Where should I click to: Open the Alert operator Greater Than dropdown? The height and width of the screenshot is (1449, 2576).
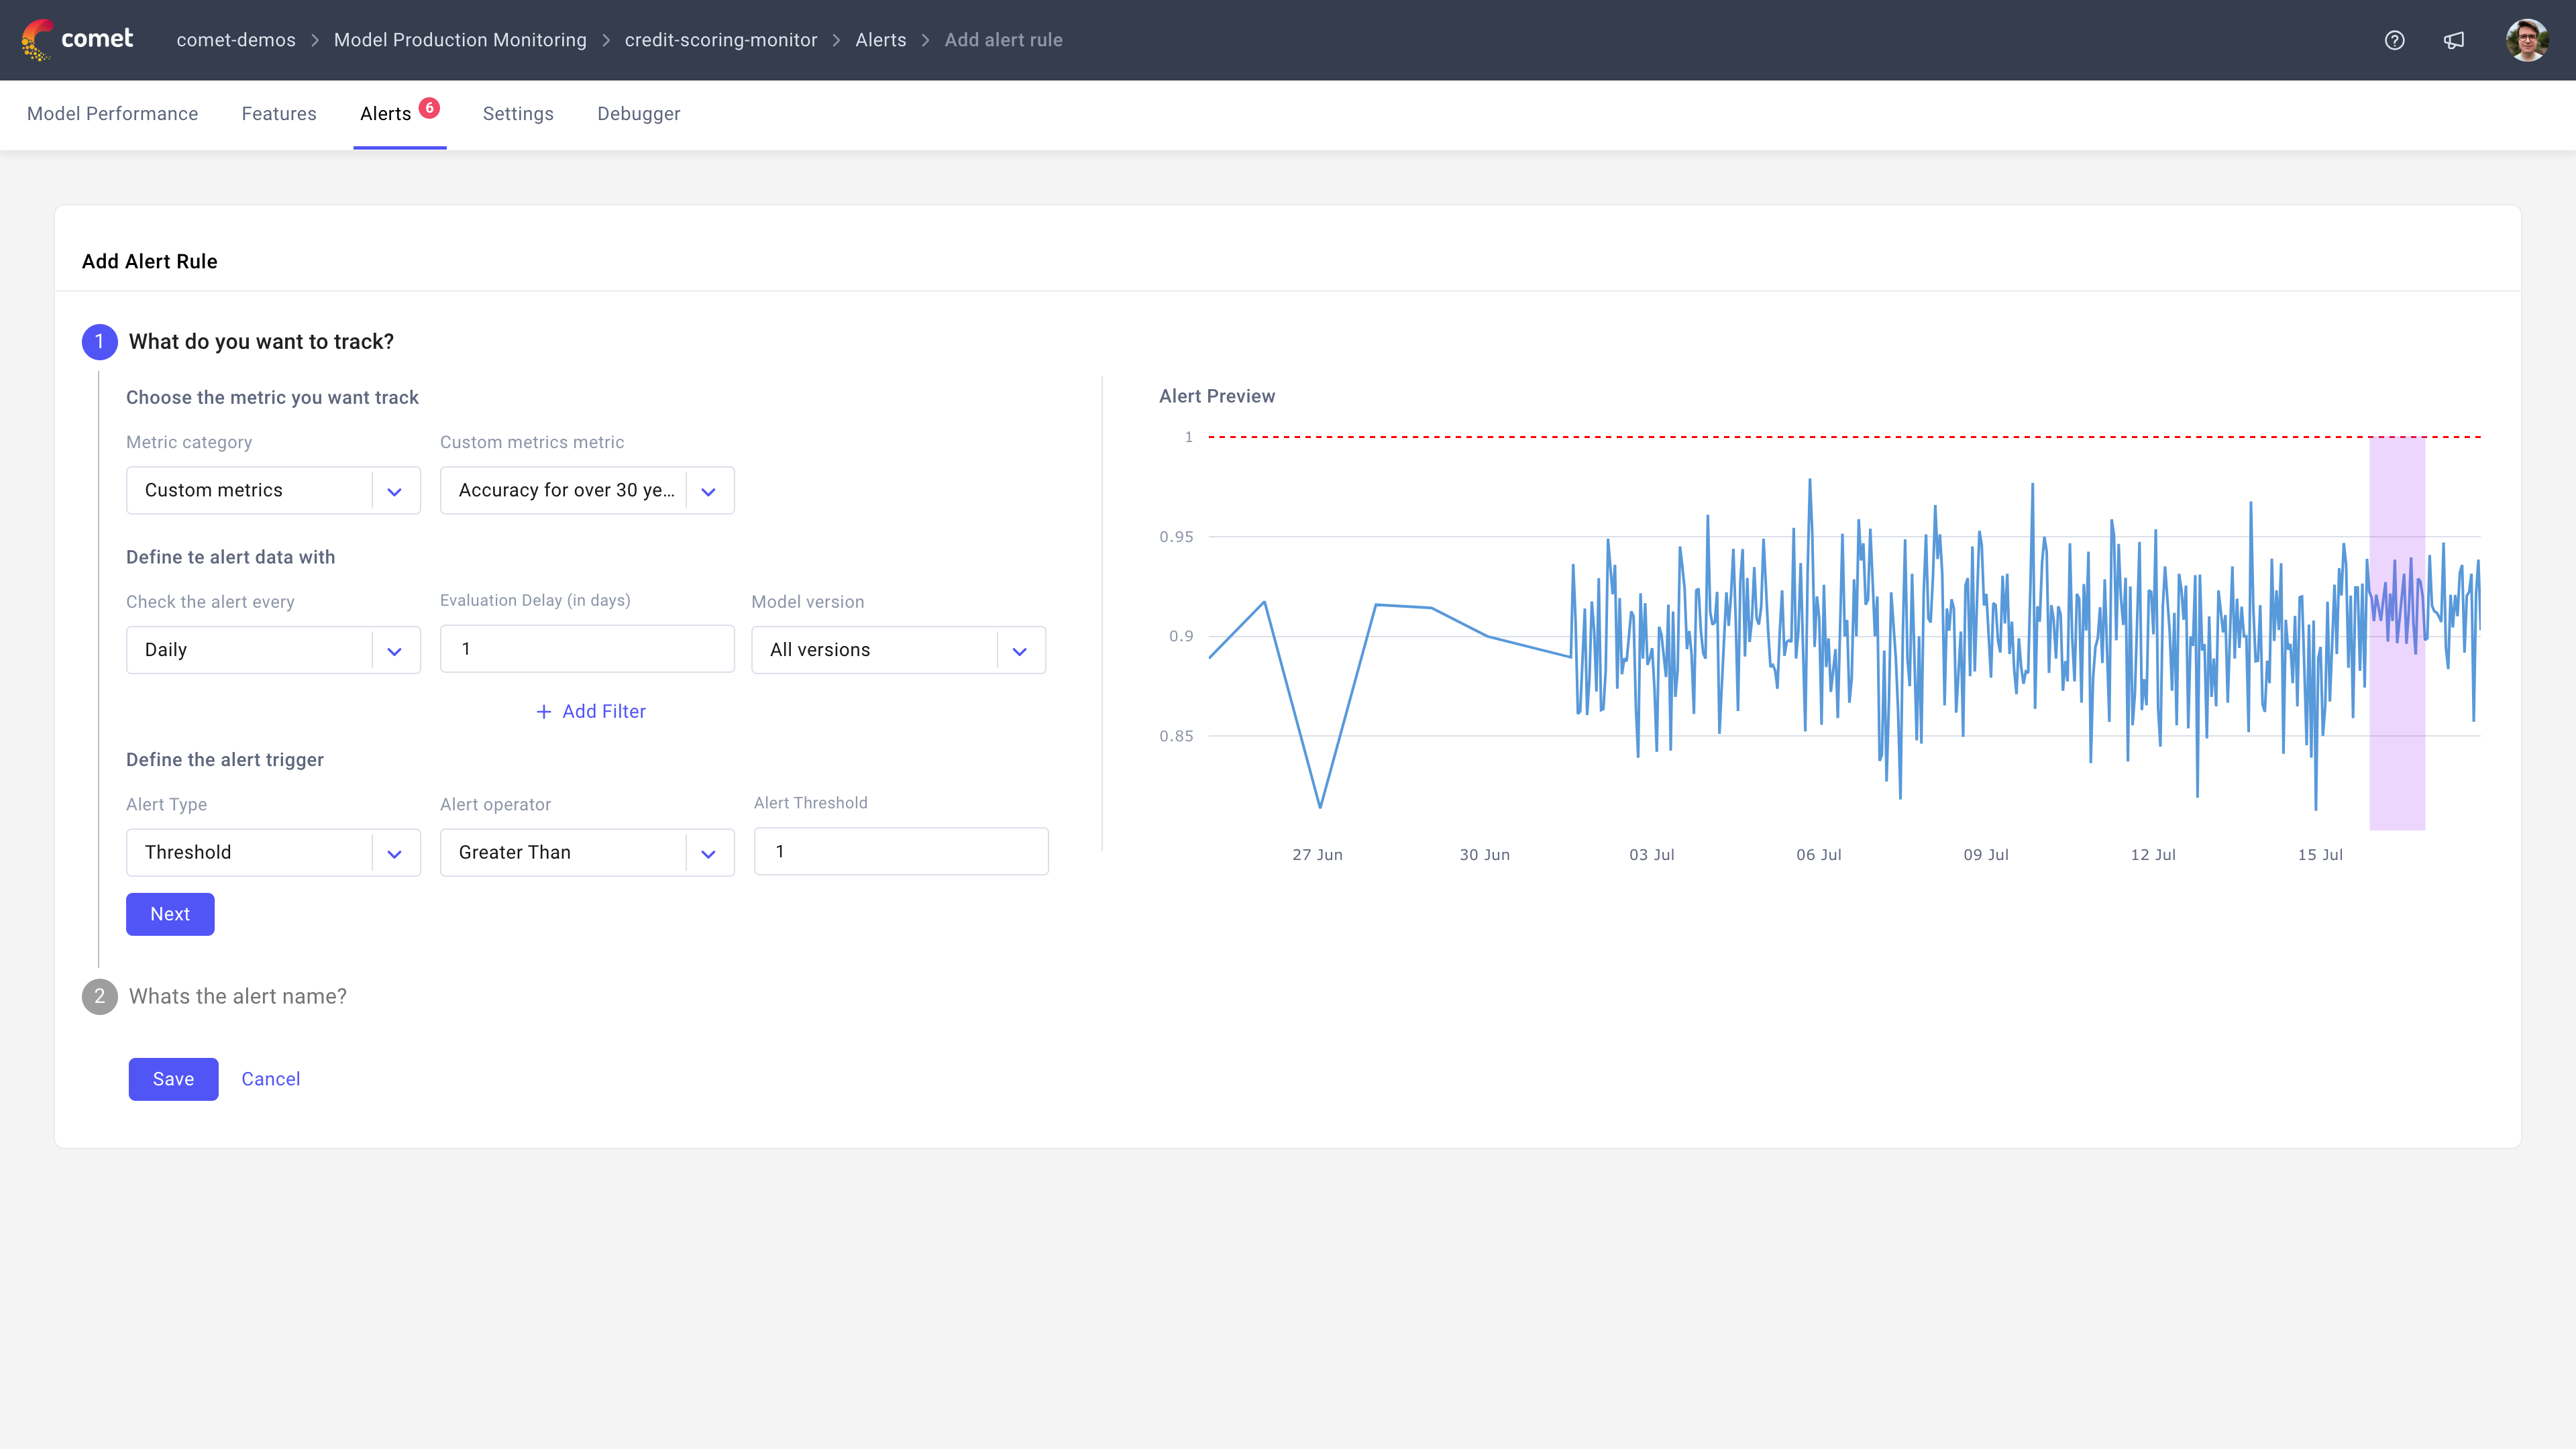[587, 853]
